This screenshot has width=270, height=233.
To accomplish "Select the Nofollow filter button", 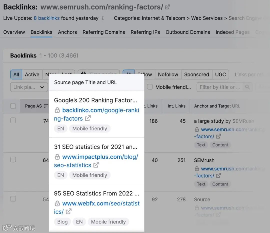I will 168,74.
